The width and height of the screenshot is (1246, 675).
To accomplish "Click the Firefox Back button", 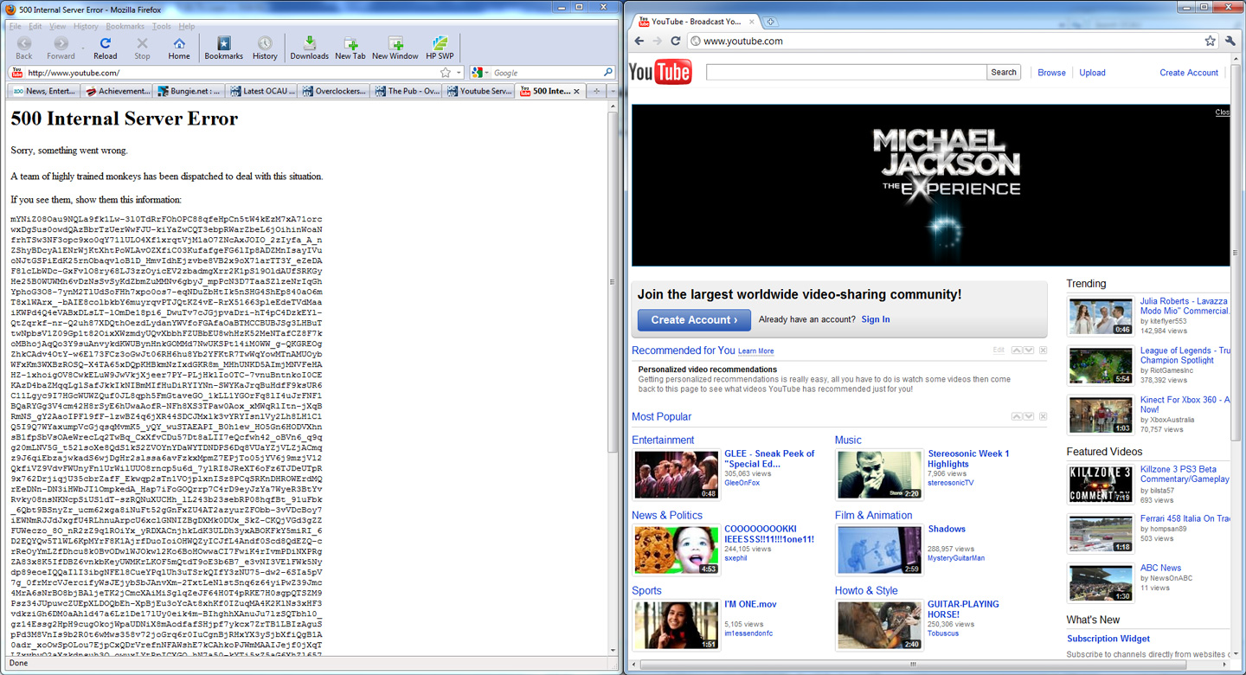I will click(x=24, y=48).
